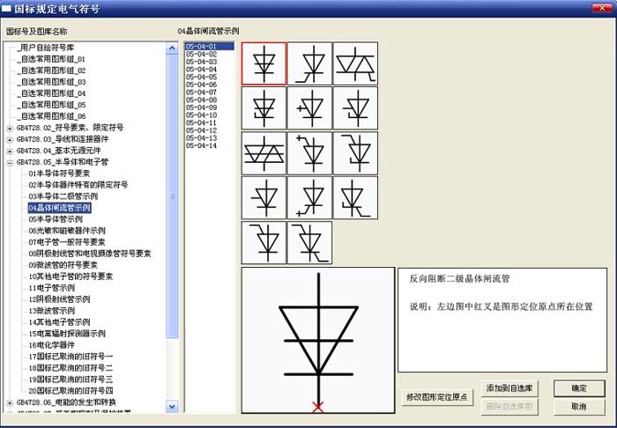Select the red-bordered reverse blocking thyristor symbol

pyautogui.click(x=264, y=63)
